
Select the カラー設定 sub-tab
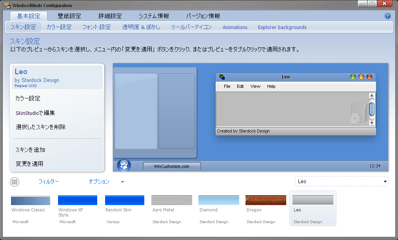pyautogui.click(x=59, y=27)
